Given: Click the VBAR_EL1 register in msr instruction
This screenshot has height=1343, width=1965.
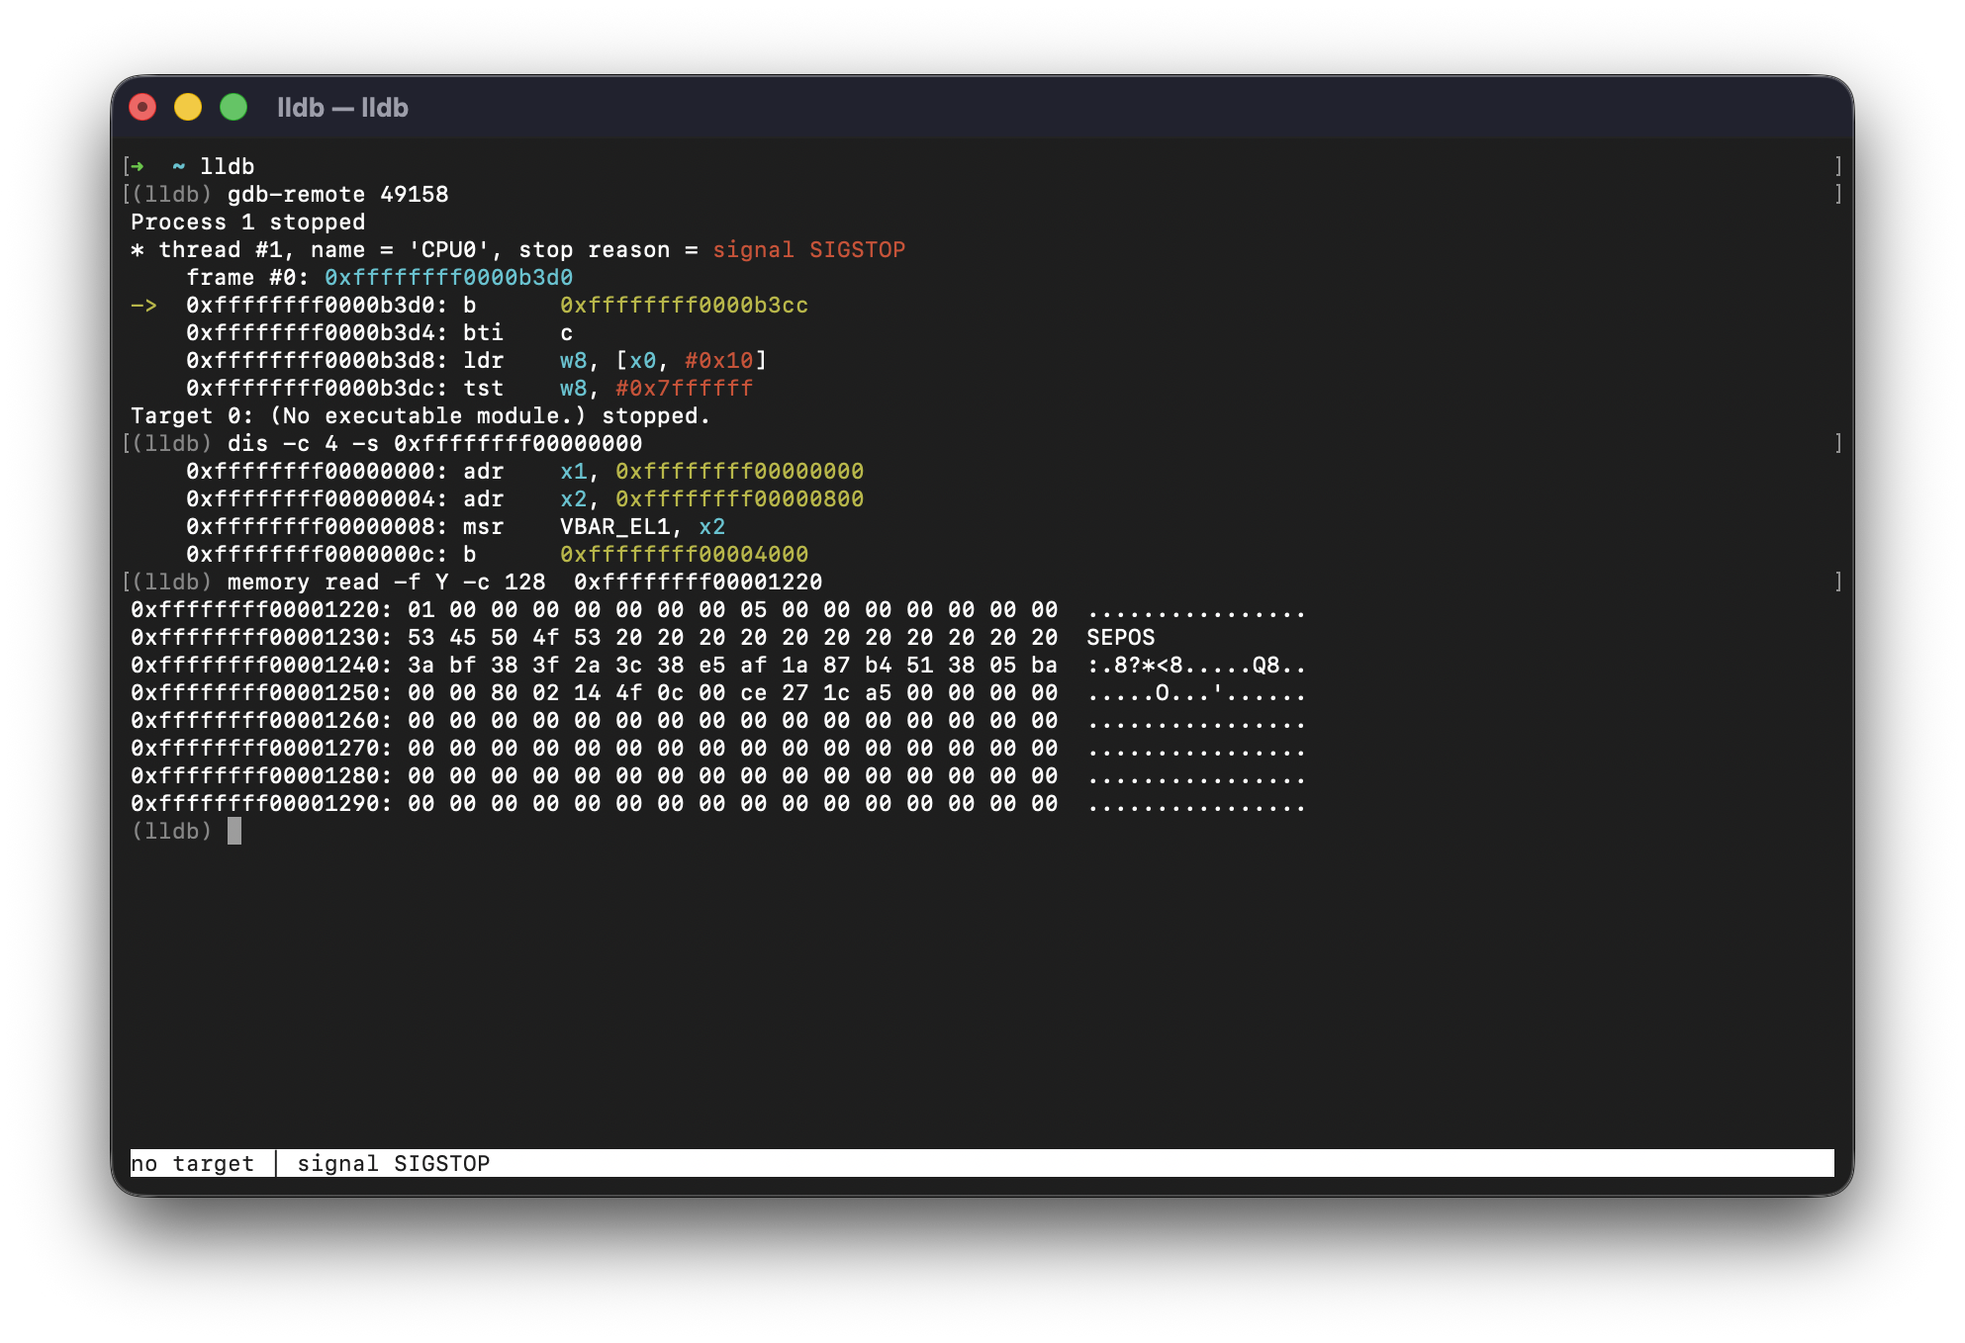Looking at the screenshot, I should [614, 527].
